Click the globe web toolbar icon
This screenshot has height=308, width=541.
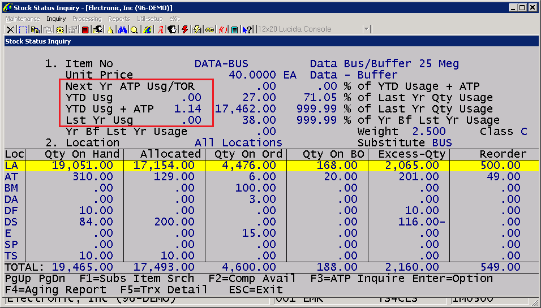pyautogui.click(x=147, y=29)
